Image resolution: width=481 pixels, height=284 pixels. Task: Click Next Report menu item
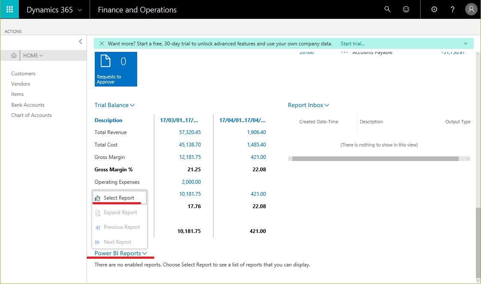pos(119,242)
